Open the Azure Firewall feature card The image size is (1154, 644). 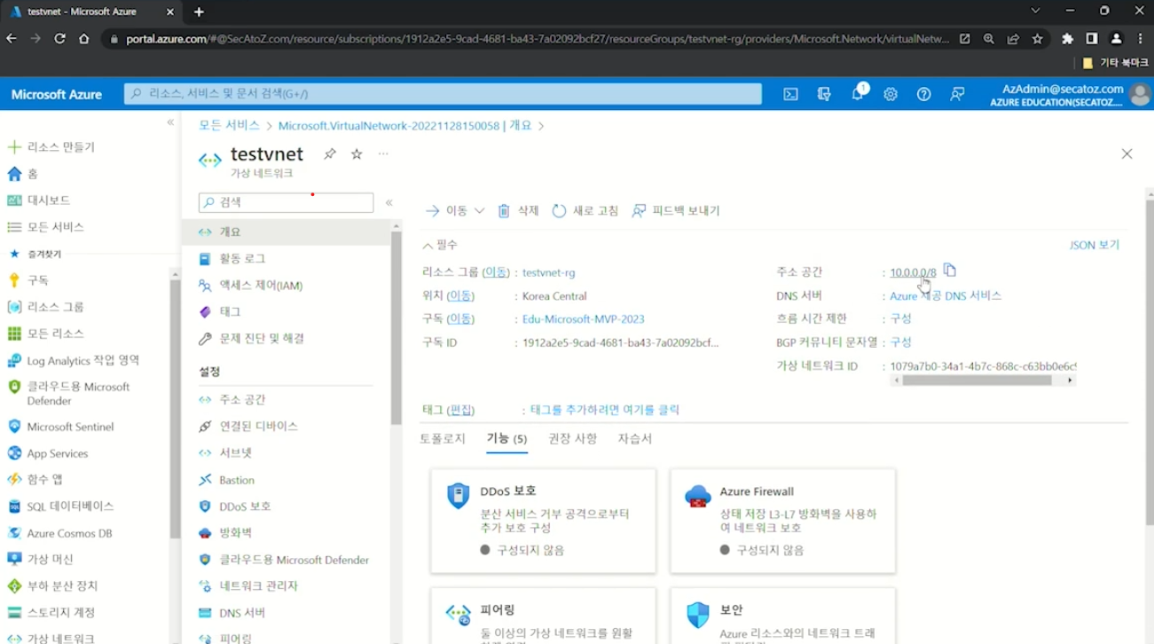[782, 521]
